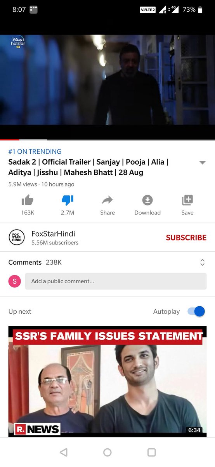The width and height of the screenshot is (215, 467).
Task: Subscribe to the FoxStarHindi channel
Action: coord(186,237)
